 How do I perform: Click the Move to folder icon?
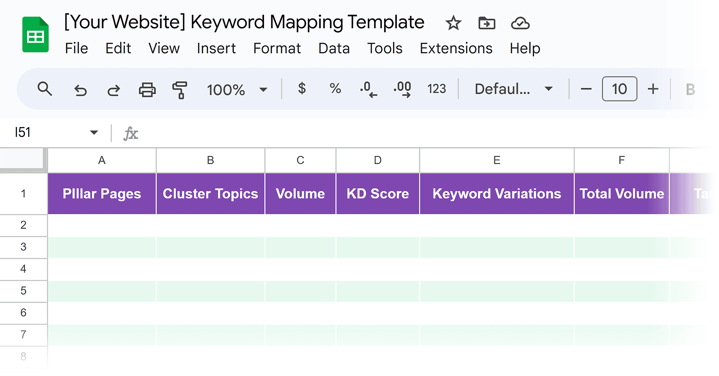point(487,23)
